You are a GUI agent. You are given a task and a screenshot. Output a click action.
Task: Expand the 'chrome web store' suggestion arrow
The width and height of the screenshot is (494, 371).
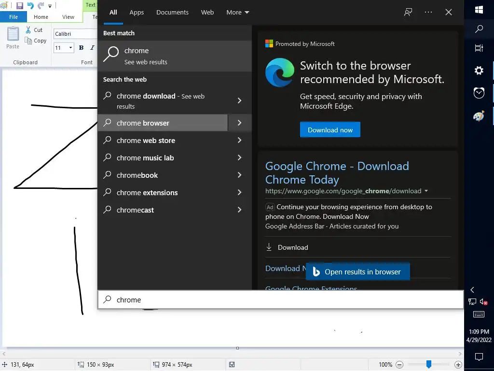[239, 140]
